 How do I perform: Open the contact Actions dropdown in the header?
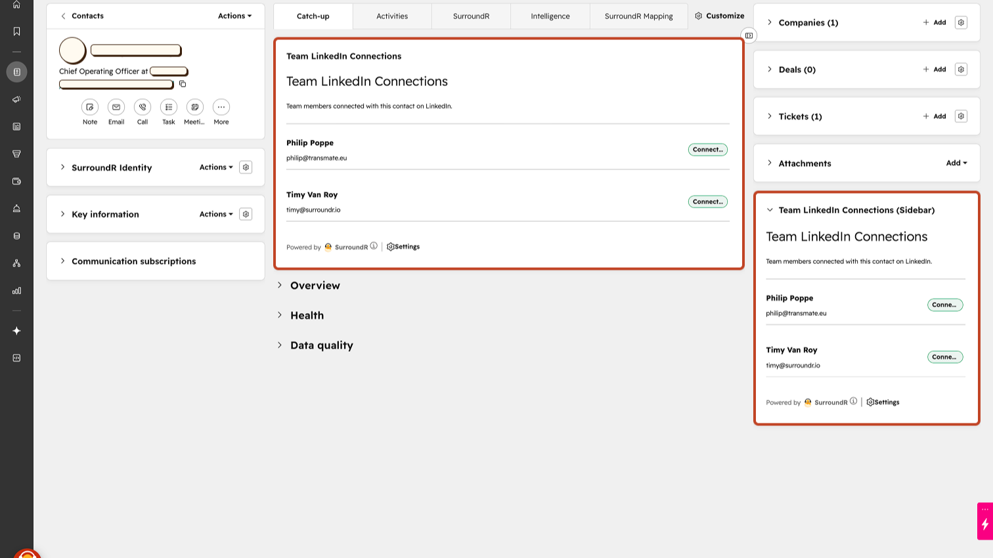tap(234, 16)
